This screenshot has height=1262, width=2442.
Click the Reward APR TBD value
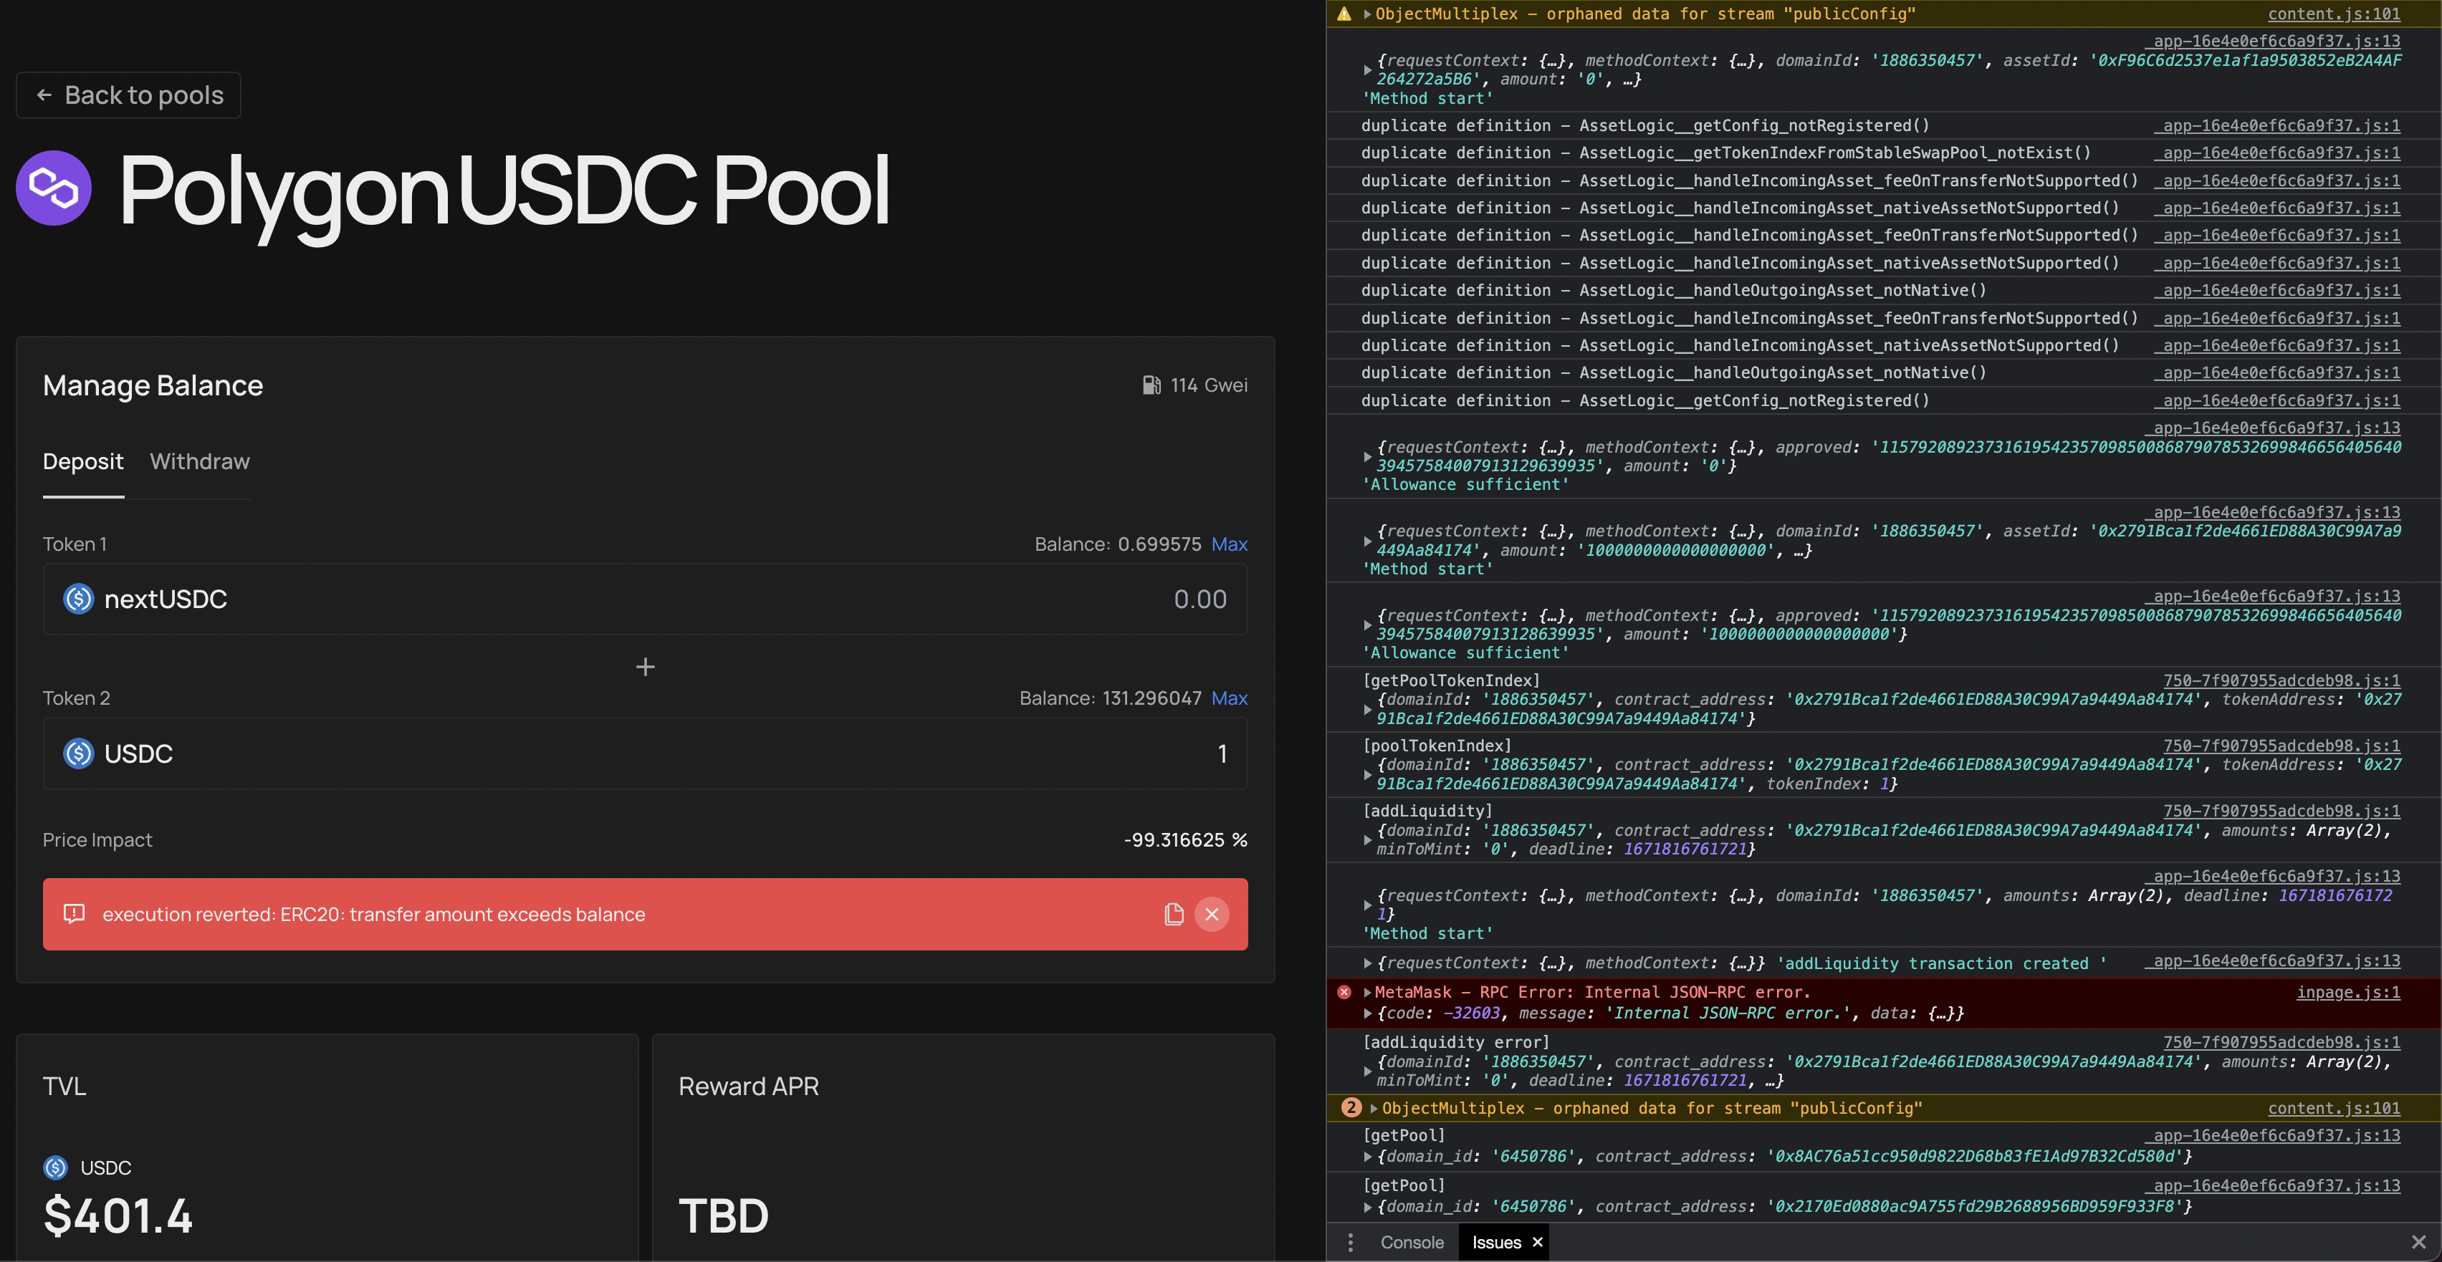[723, 1215]
